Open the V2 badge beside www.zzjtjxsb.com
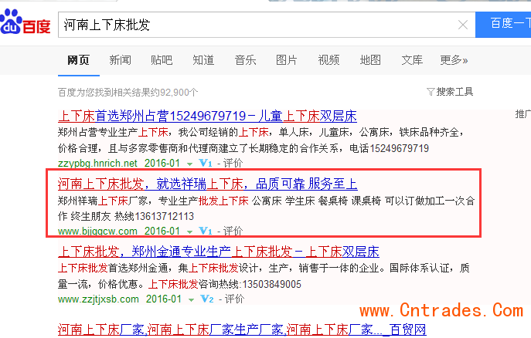 coord(207,299)
